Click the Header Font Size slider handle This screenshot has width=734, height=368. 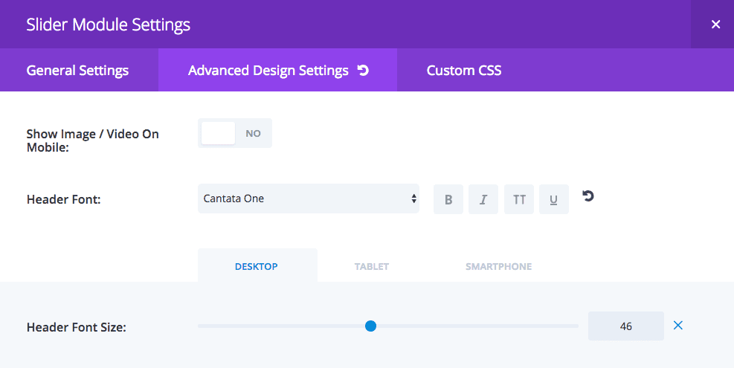coord(371,326)
